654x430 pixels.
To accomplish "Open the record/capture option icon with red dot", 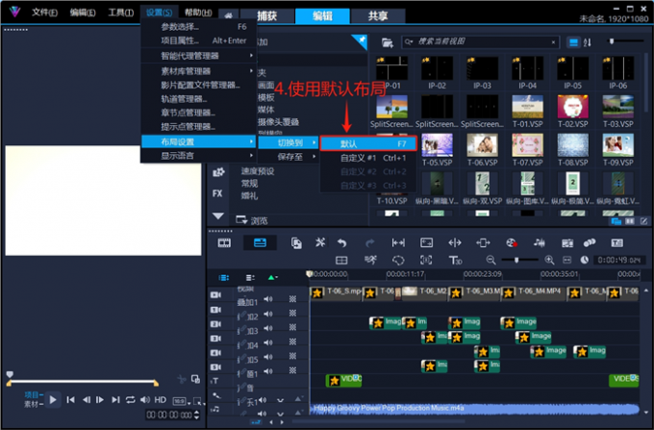I will (512, 242).
